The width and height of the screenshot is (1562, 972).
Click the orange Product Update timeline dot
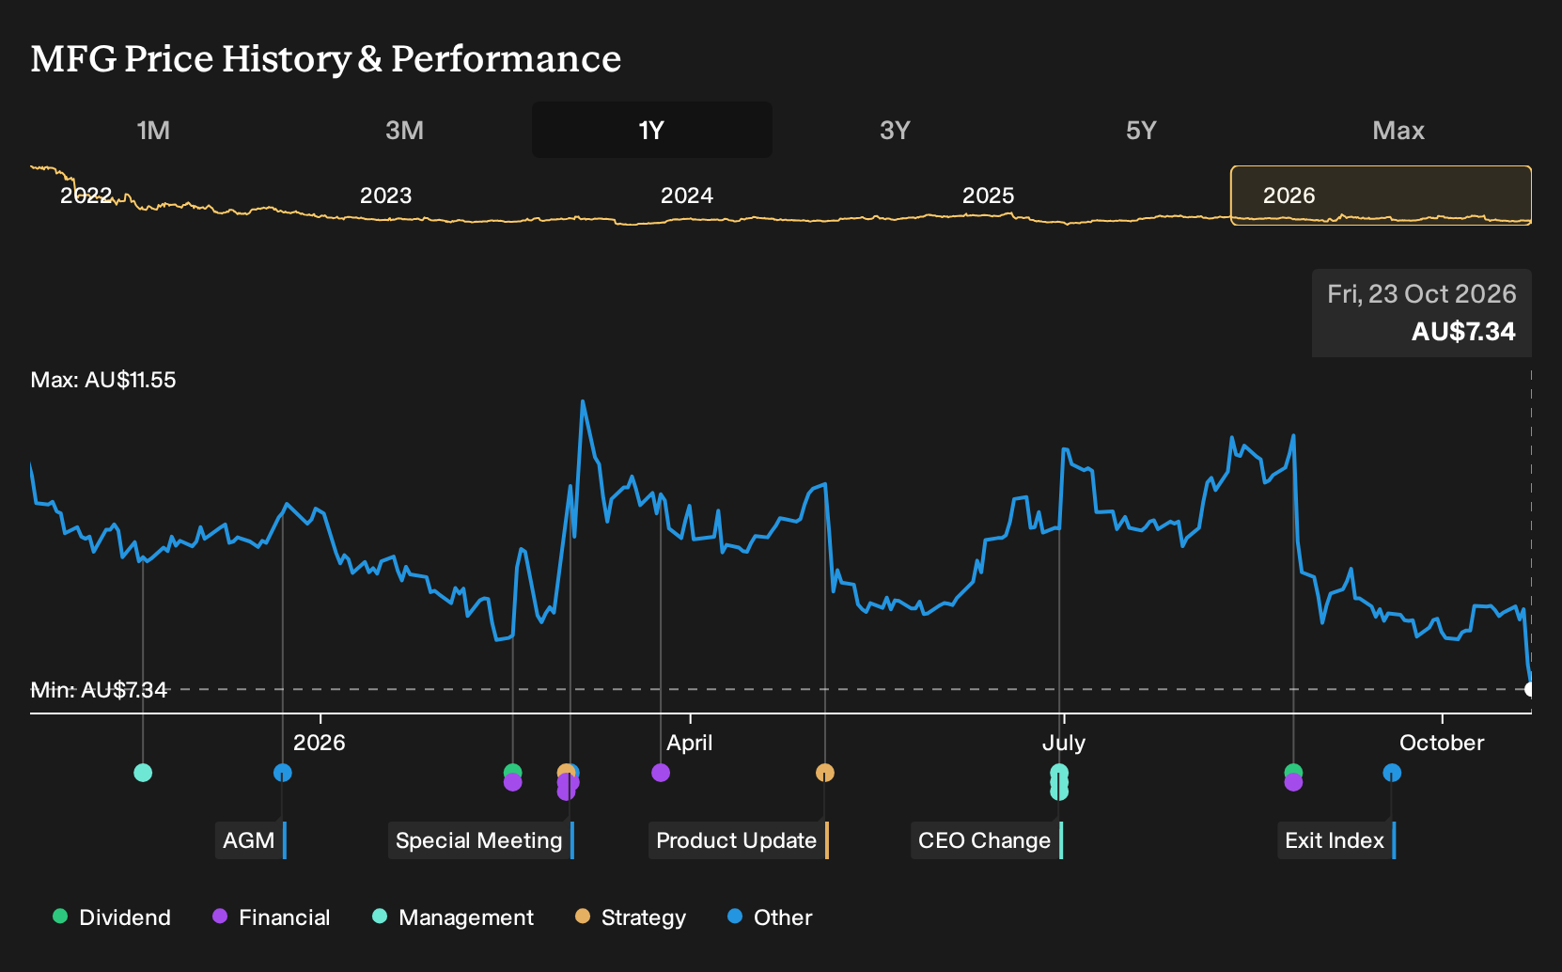click(825, 773)
